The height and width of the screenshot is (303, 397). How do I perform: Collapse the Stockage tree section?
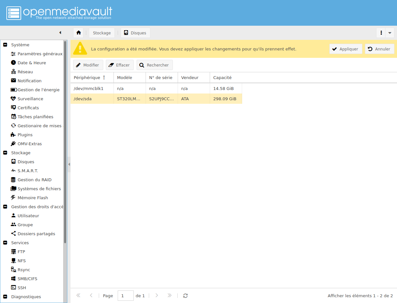coord(5,153)
